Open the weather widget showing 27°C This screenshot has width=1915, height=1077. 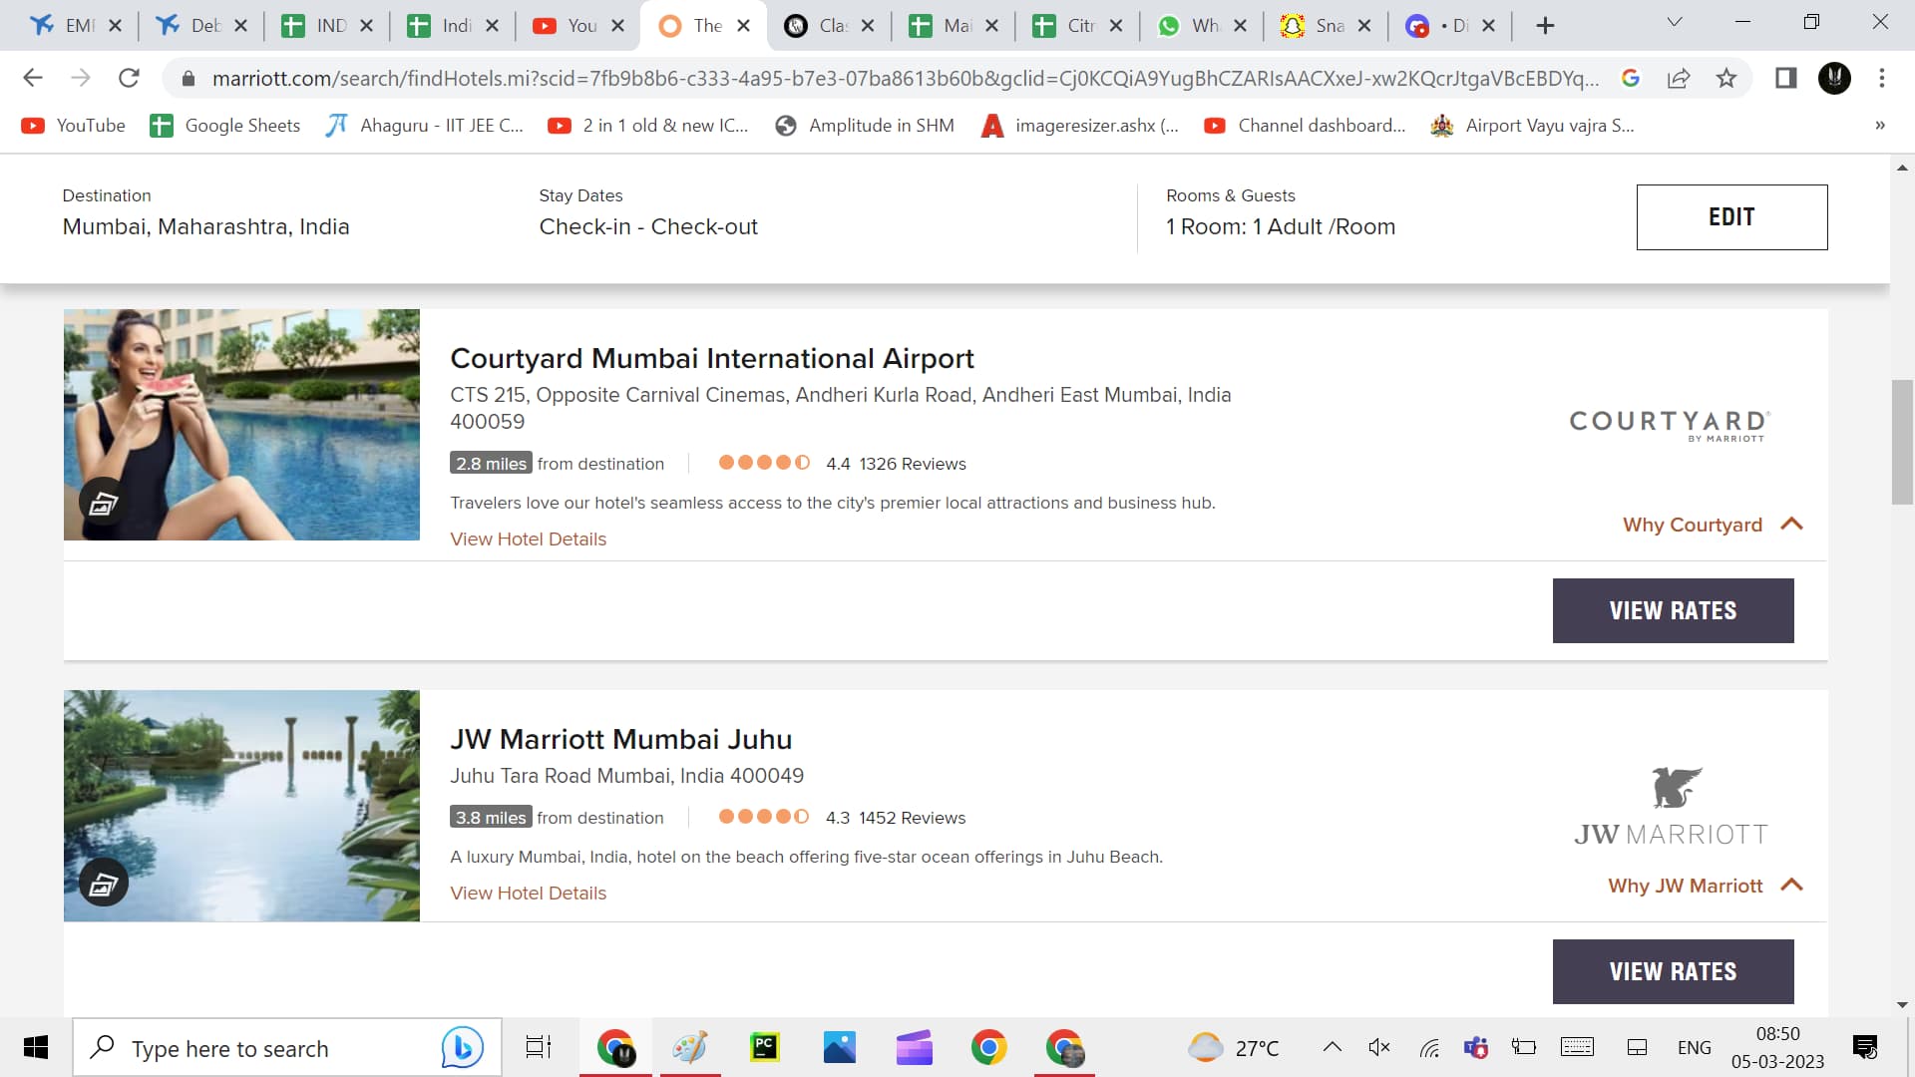point(1233,1047)
